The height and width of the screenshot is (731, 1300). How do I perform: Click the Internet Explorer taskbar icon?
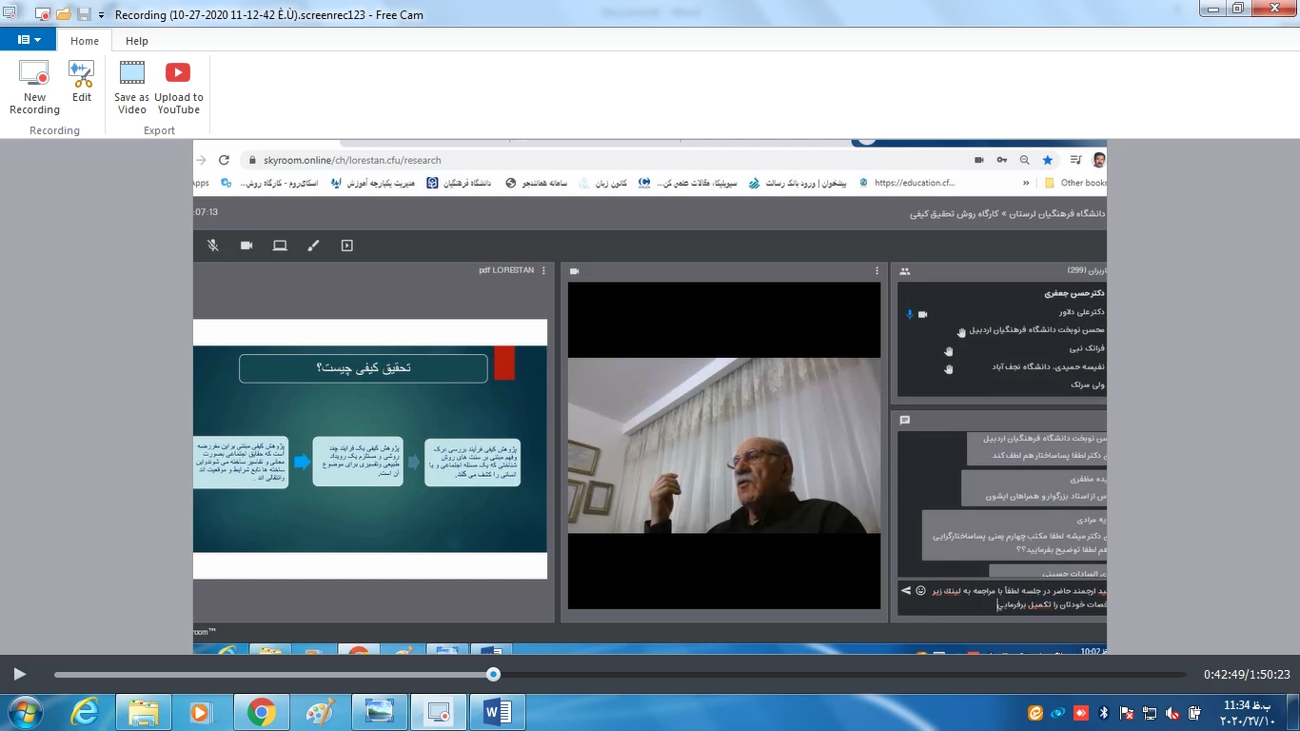click(x=85, y=712)
